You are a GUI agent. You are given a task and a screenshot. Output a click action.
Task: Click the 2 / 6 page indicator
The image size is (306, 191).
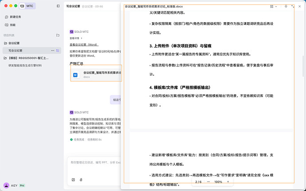point(198,182)
